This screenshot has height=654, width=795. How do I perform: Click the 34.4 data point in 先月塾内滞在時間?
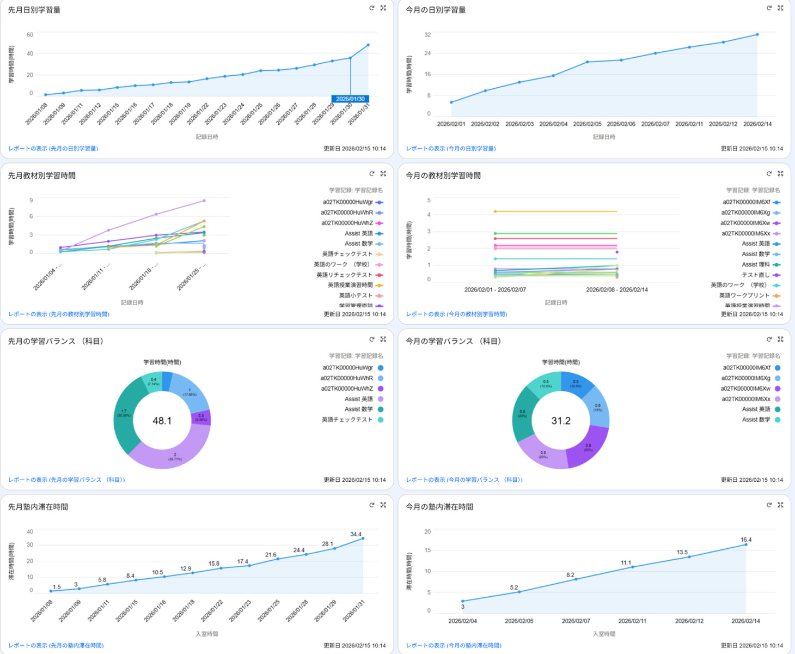coord(363,538)
